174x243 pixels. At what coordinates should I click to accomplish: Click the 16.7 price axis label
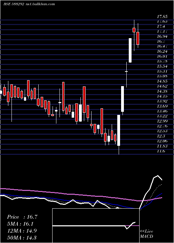coord(161,42)
